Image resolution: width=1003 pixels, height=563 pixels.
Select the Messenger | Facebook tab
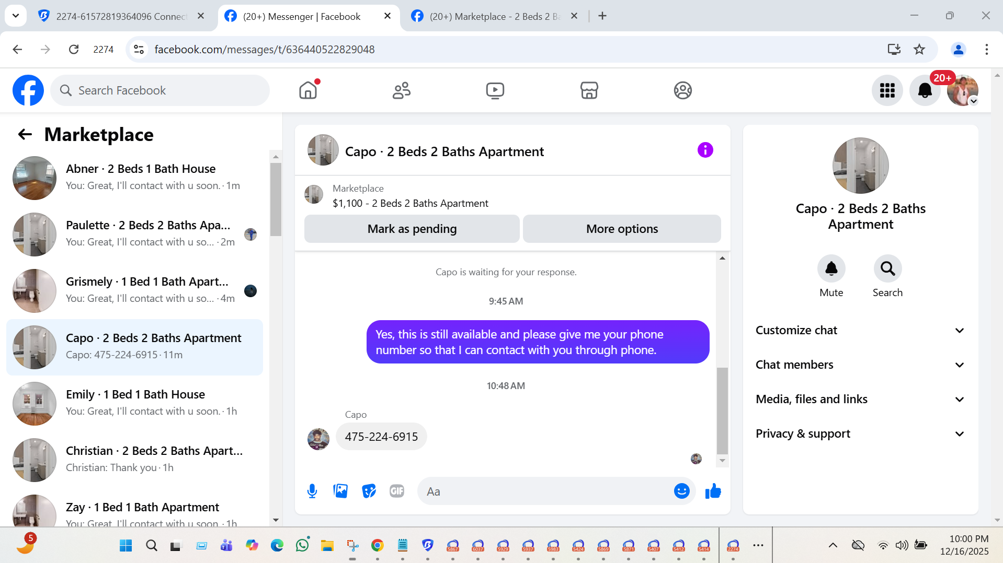309,16
